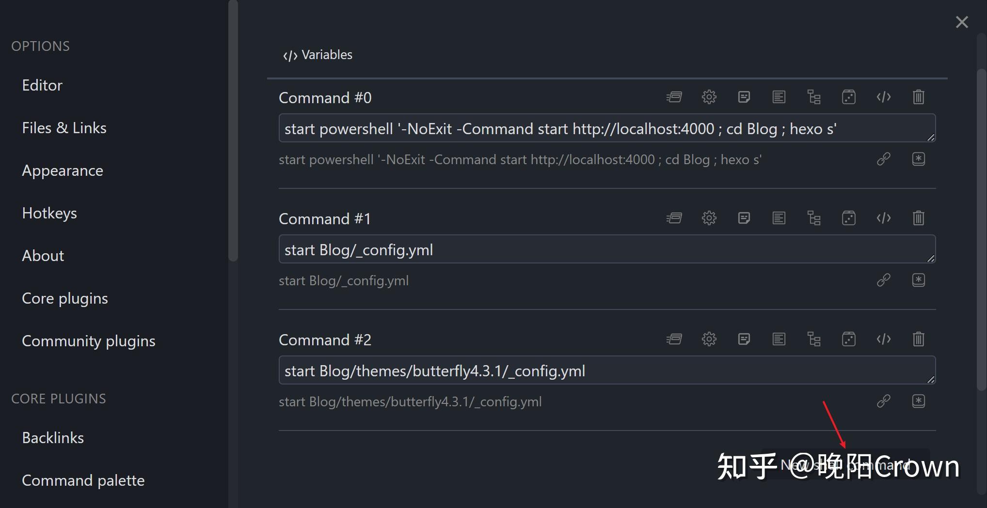Close the settings window
Screen dimensions: 987x508
[x=962, y=22]
